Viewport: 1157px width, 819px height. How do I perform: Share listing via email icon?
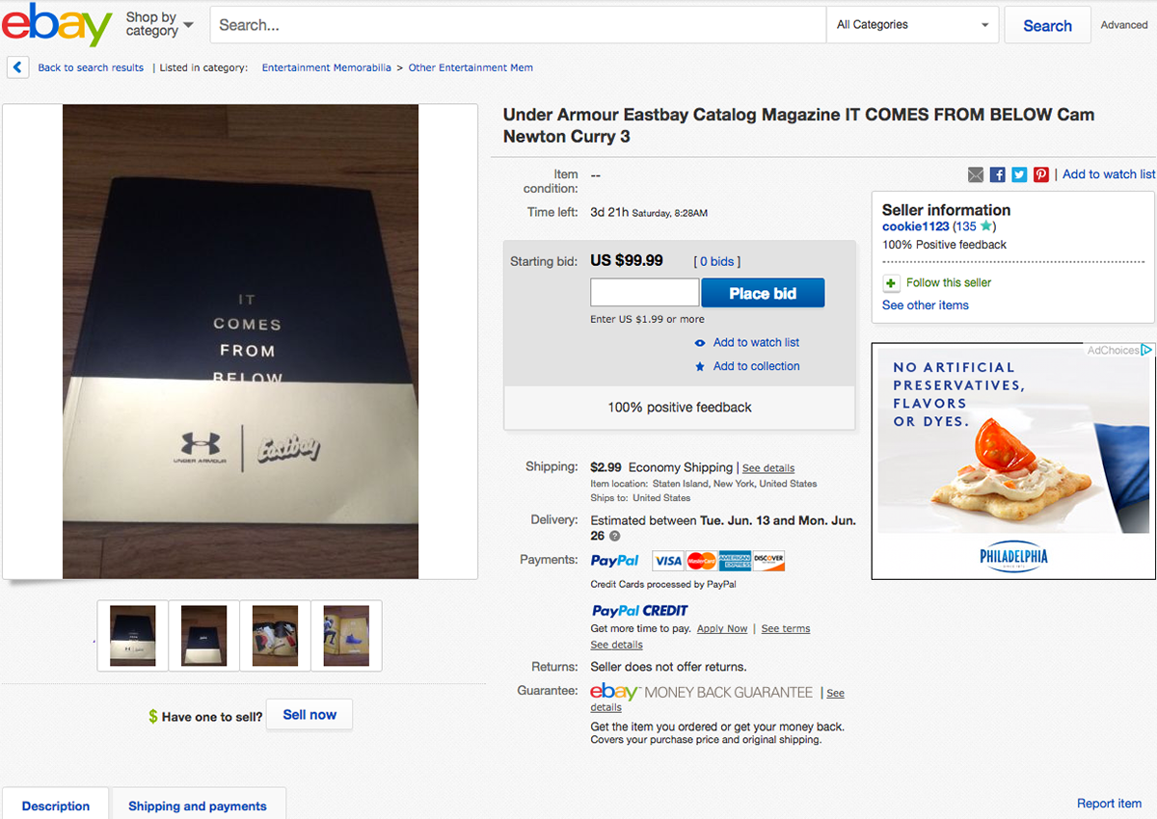tap(976, 174)
